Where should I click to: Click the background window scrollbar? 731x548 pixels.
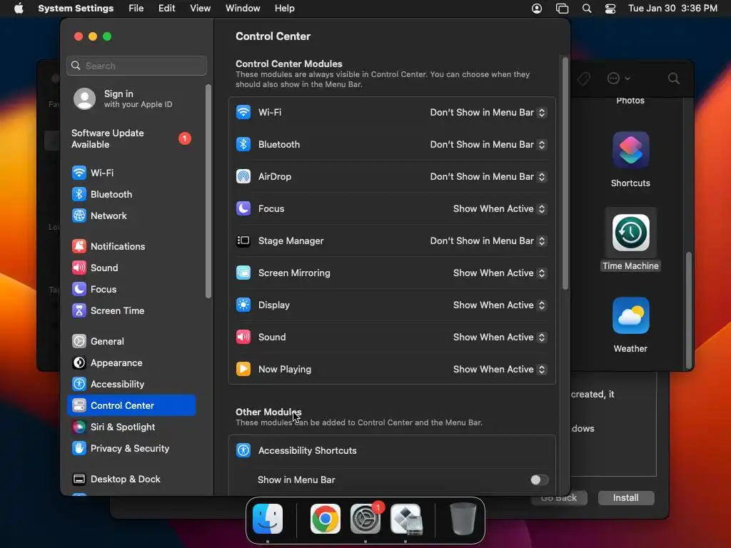(x=689, y=310)
